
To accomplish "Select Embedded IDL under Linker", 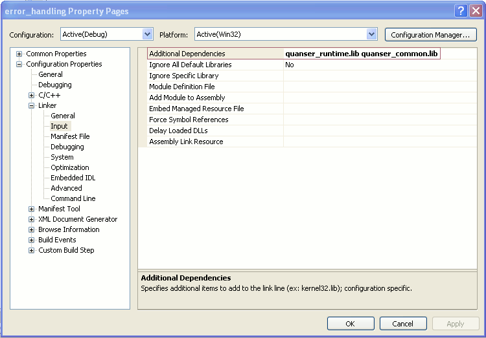I will [73, 178].
